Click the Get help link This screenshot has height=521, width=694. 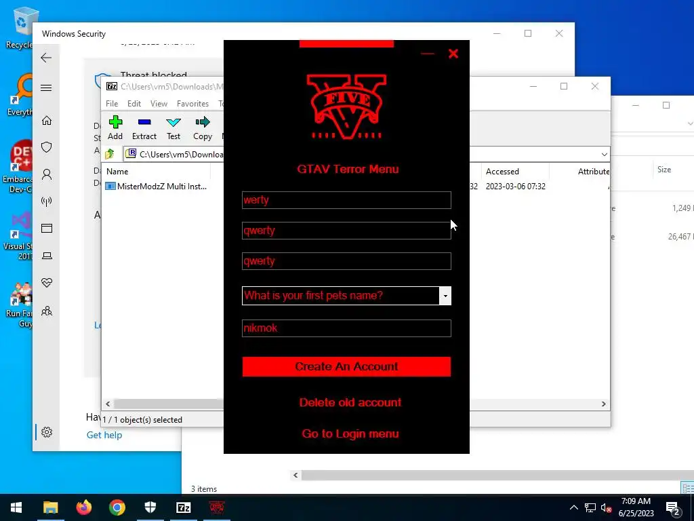click(104, 435)
